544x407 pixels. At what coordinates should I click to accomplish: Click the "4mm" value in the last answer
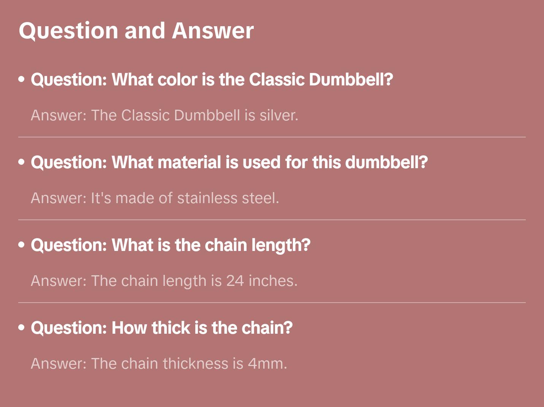(x=266, y=364)
